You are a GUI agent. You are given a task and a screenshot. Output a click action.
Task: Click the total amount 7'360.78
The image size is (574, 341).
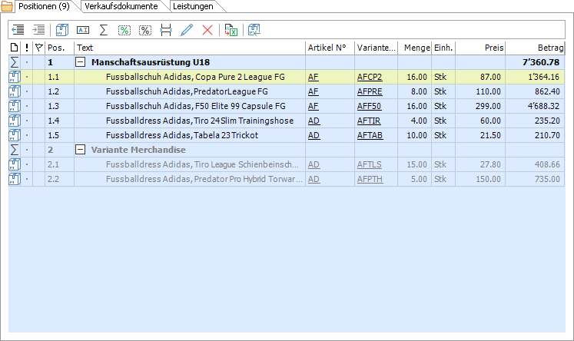[541, 62]
